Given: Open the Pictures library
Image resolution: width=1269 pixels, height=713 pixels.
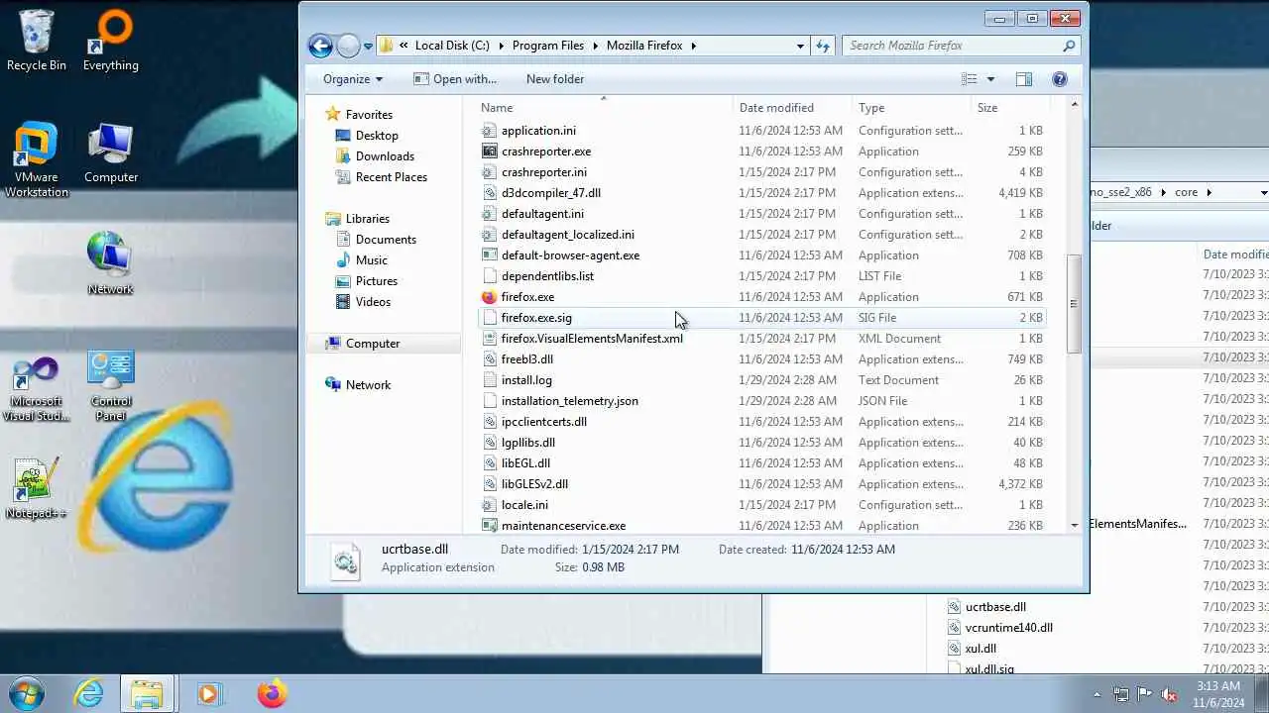Looking at the screenshot, I should [376, 281].
